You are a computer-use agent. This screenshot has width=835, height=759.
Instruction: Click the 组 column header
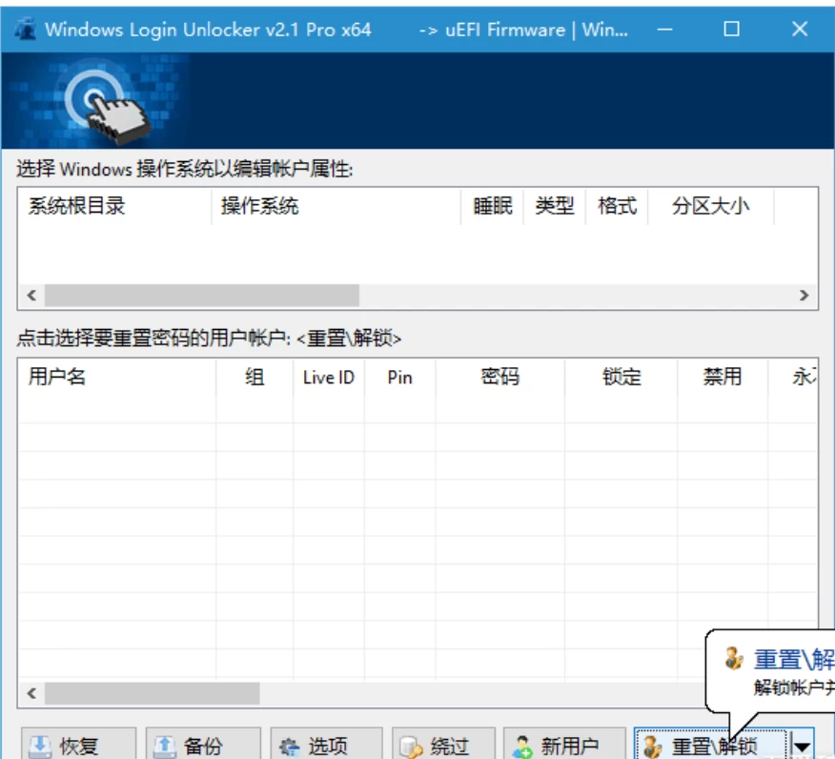point(255,377)
